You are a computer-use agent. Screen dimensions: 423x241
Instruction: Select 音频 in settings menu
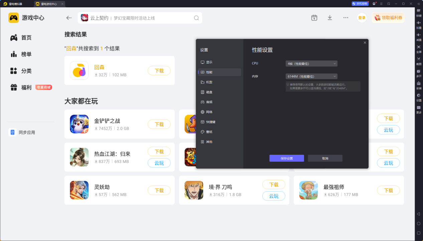click(220, 102)
